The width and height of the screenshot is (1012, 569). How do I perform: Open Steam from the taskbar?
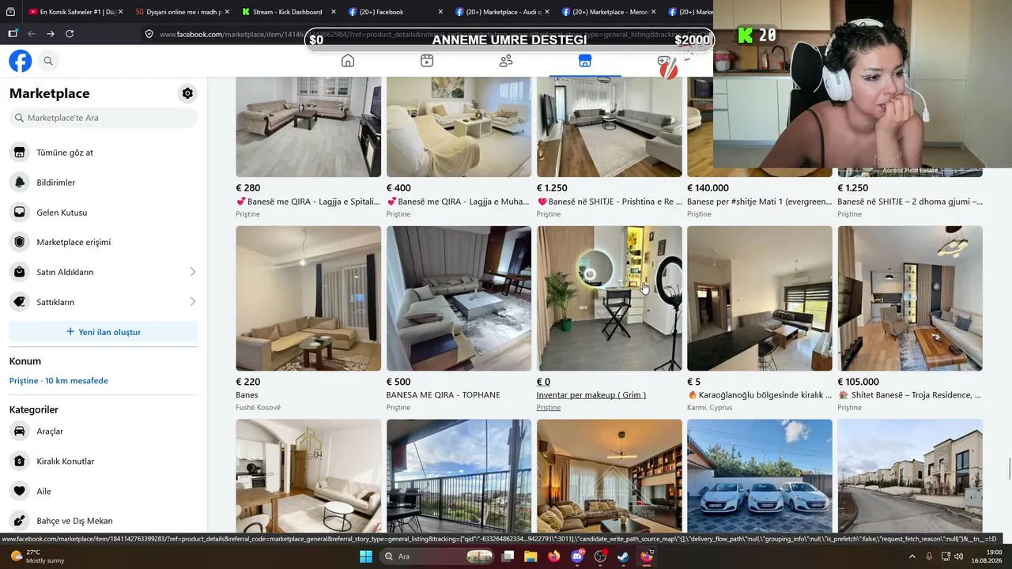click(623, 556)
